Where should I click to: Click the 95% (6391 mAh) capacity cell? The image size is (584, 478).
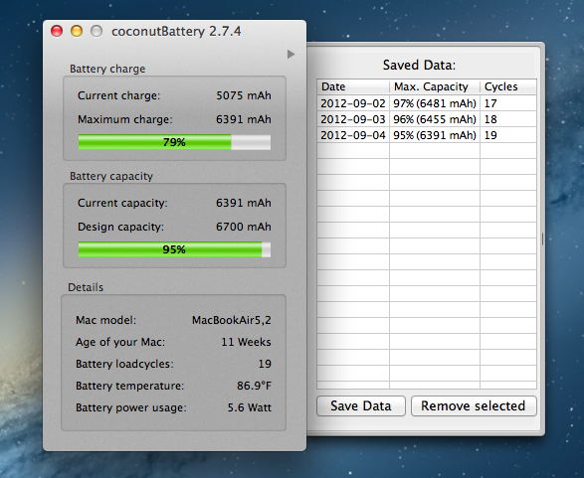(x=435, y=135)
